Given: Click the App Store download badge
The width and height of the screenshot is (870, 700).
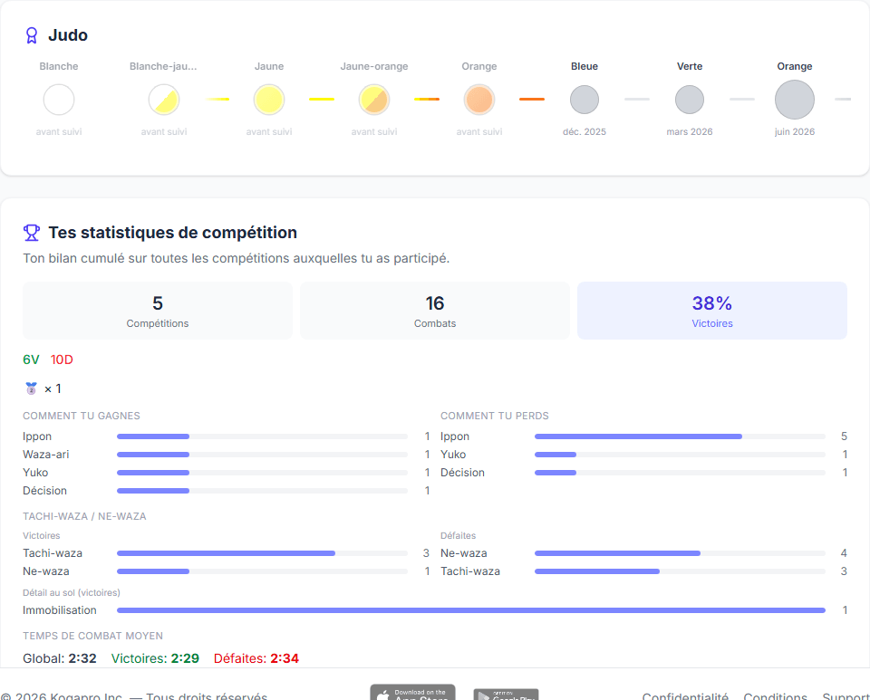Looking at the screenshot, I should pos(413,692).
